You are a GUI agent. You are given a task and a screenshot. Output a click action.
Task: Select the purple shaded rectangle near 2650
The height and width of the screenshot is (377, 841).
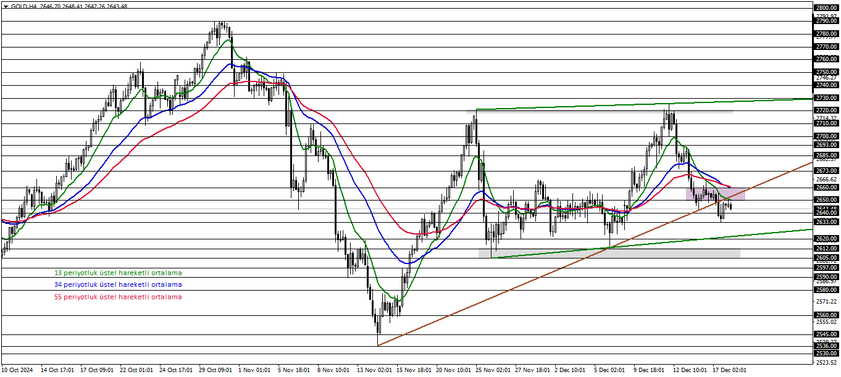click(716, 194)
